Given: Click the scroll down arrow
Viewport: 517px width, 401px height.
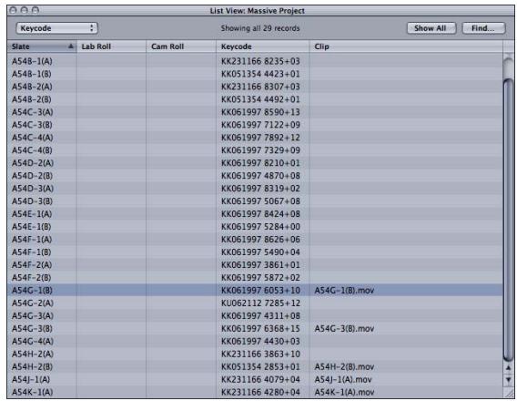Looking at the screenshot, I should click(508, 379).
